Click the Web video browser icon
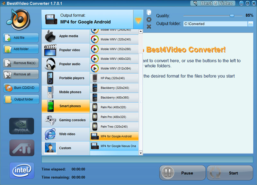This screenshot has width=257, height=185. 50,134
